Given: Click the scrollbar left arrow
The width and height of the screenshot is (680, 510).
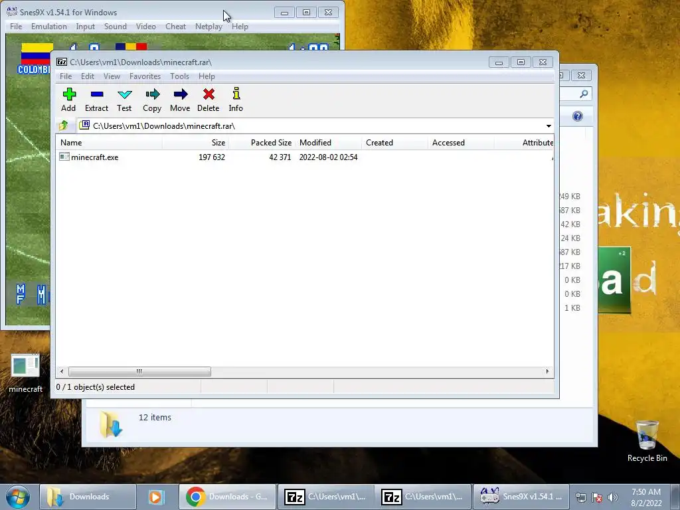Looking at the screenshot, I should click(x=62, y=372).
